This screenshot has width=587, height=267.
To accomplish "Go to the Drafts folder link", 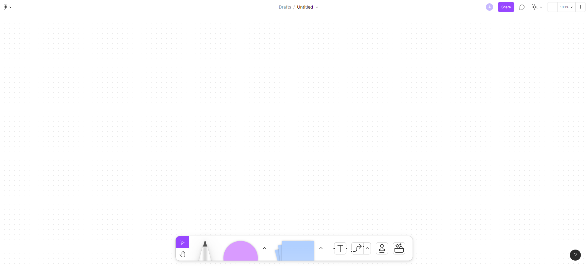I will pyautogui.click(x=285, y=7).
